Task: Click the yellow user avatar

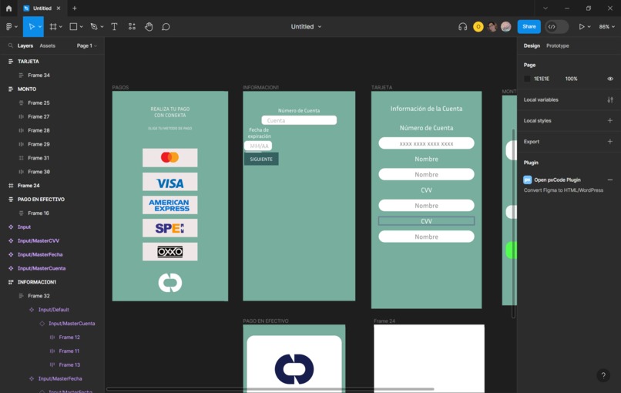Action: 478,26
